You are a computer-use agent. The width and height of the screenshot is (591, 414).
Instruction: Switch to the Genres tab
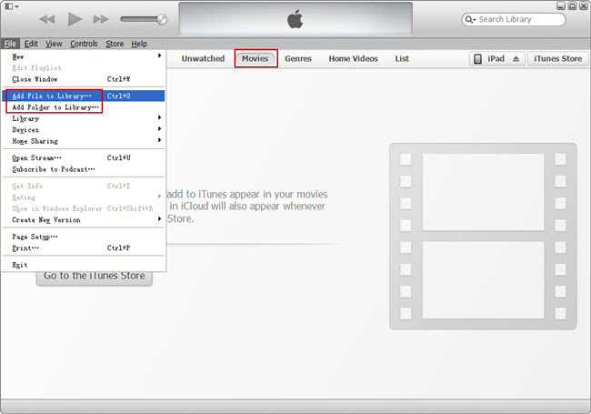(297, 59)
